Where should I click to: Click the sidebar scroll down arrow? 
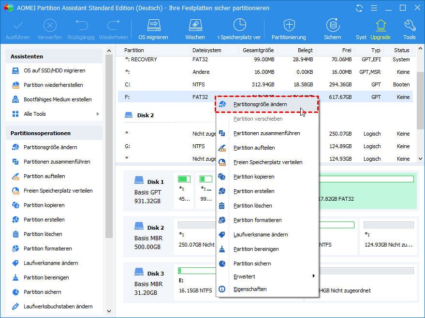point(109,311)
